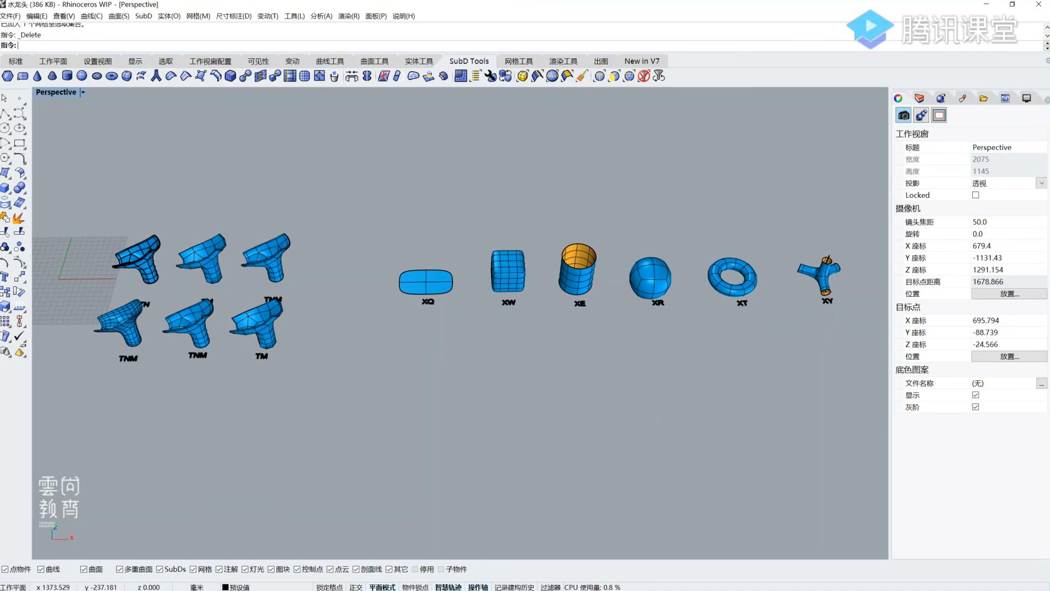Select the text object tool

click(x=5, y=277)
